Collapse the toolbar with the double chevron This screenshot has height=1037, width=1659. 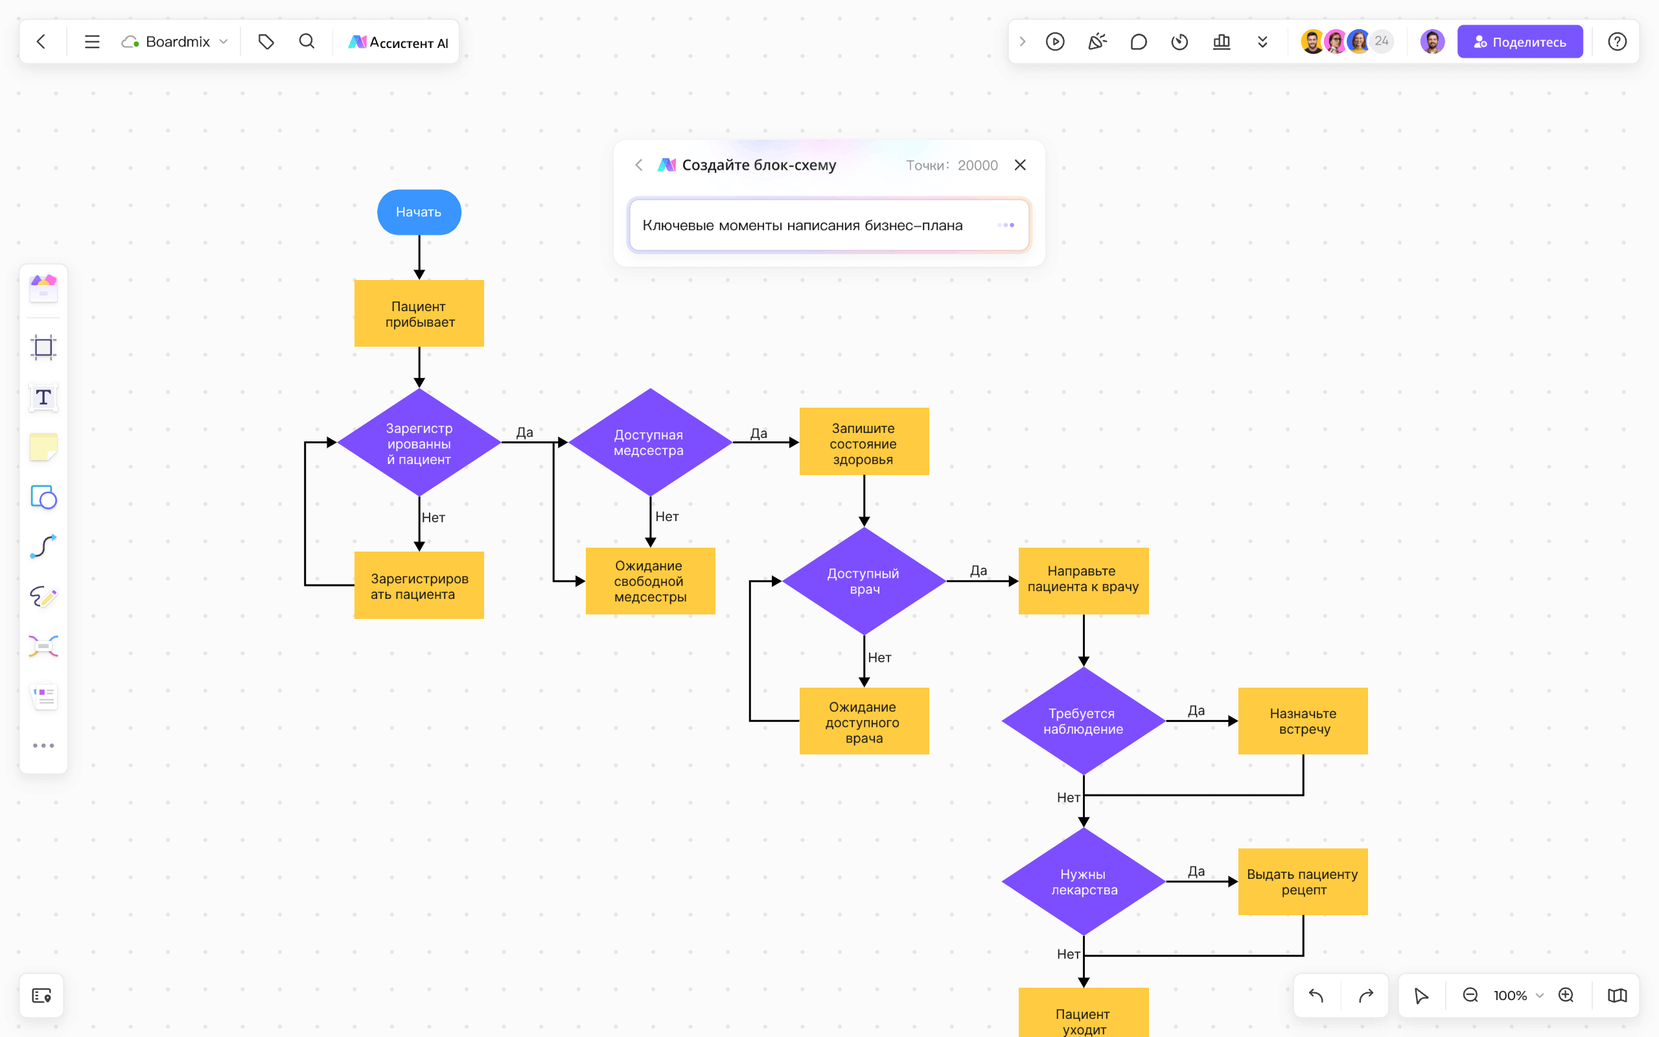tap(1262, 41)
